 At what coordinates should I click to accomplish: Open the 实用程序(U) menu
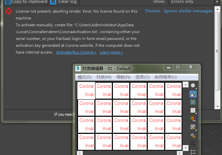coord(166,77)
